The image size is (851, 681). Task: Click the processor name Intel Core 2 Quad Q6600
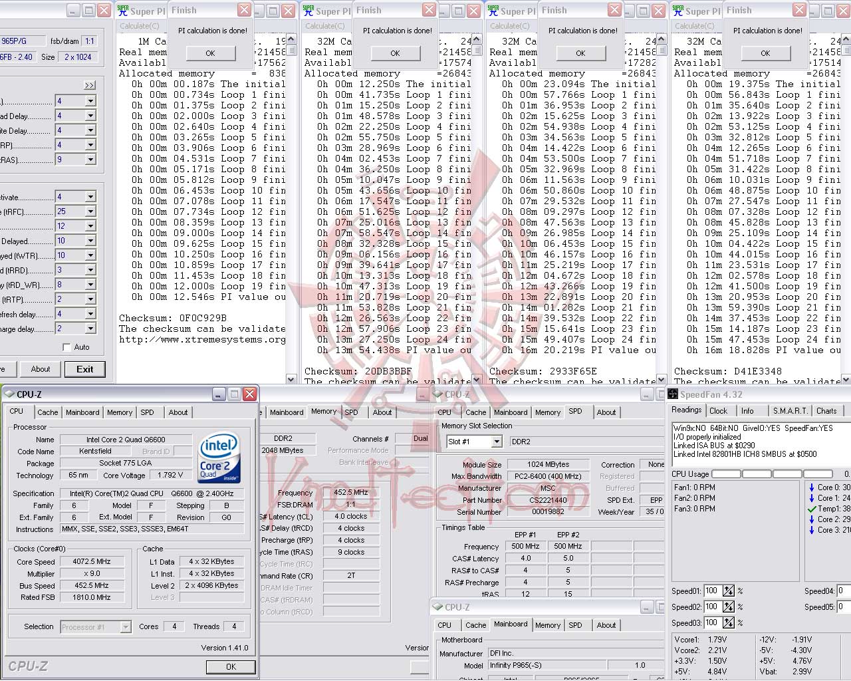pyautogui.click(x=126, y=440)
